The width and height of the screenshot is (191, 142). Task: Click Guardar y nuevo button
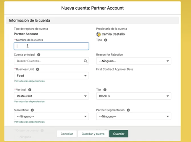(x=93, y=134)
